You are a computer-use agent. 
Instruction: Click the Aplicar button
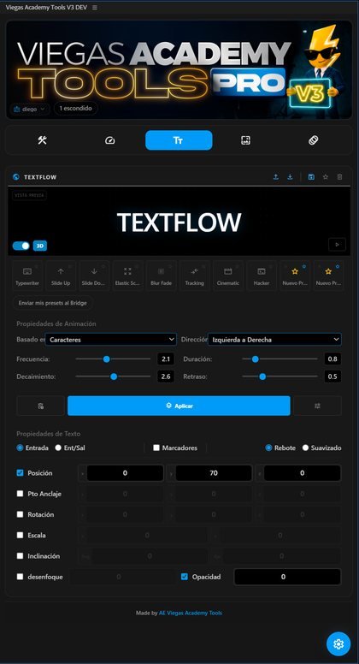click(179, 406)
